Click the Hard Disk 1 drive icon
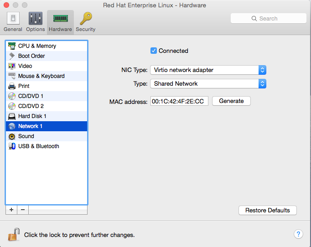The height and width of the screenshot is (247, 311). [x=12, y=116]
